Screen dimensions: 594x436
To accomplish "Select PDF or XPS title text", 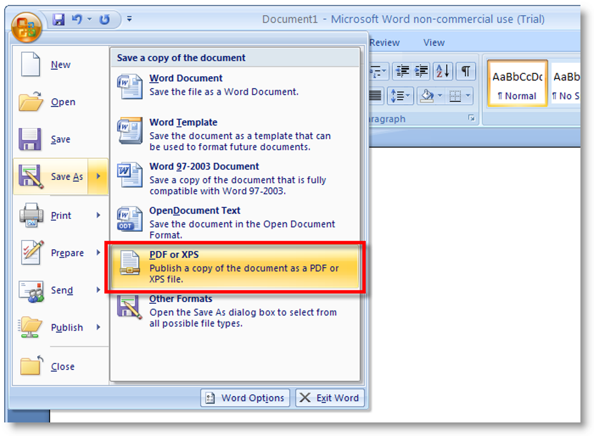I will [x=174, y=254].
